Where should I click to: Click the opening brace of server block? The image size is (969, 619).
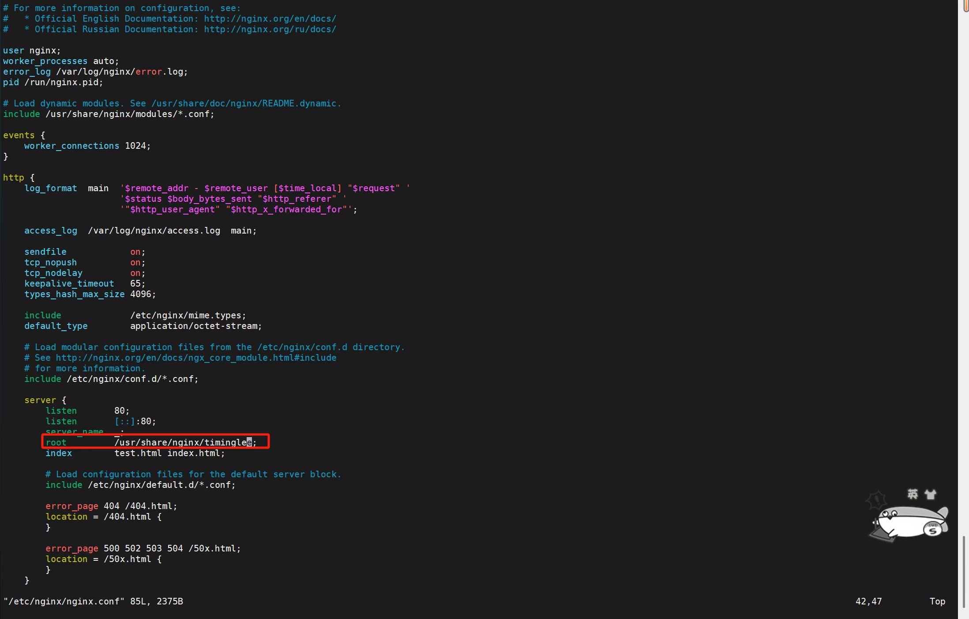(64, 400)
